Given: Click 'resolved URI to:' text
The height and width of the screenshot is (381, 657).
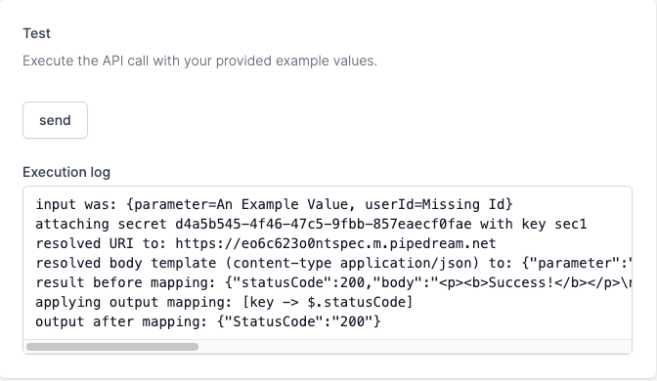Looking at the screenshot, I should point(101,243).
